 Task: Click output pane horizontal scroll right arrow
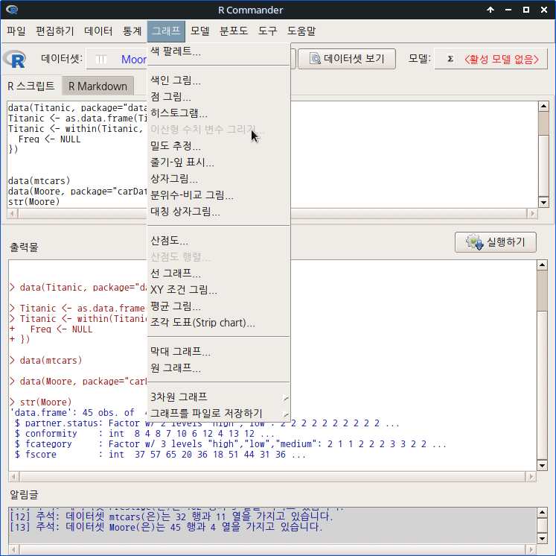pos(531,476)
